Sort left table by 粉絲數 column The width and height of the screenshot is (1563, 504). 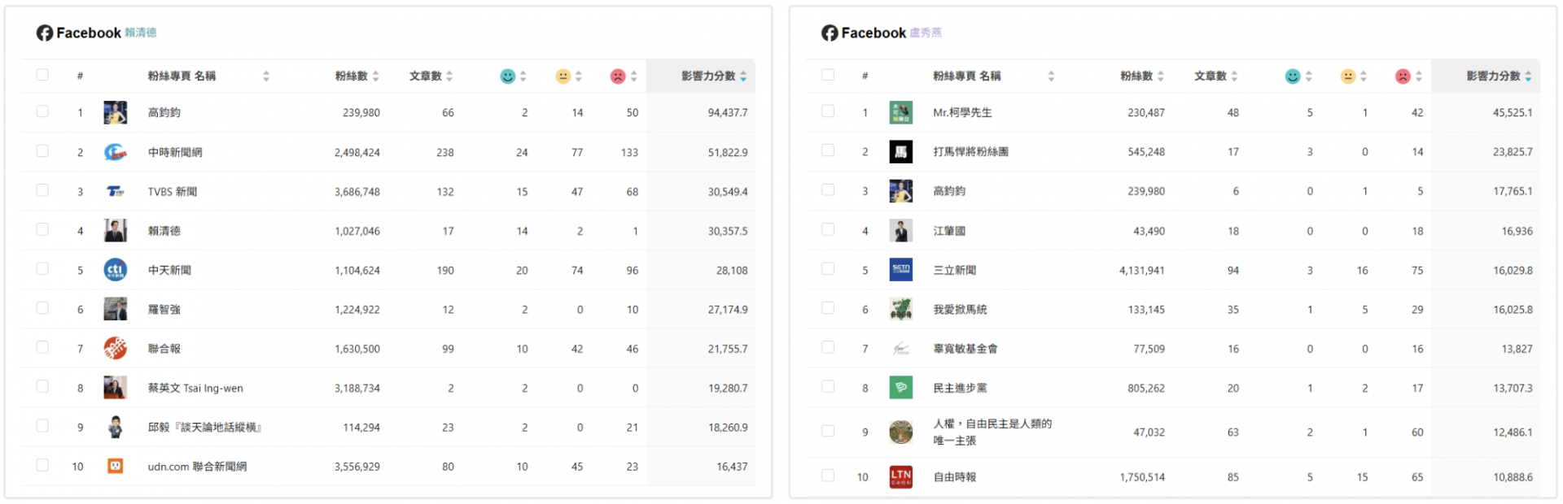click(357, 76)
